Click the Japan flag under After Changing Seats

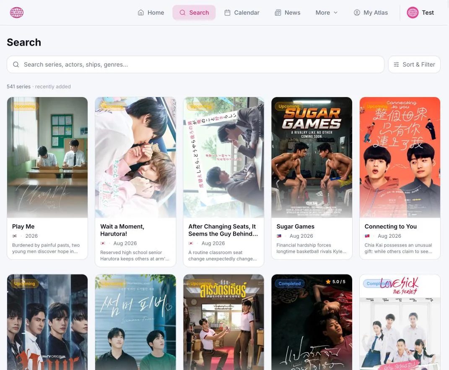pos(191,243)
